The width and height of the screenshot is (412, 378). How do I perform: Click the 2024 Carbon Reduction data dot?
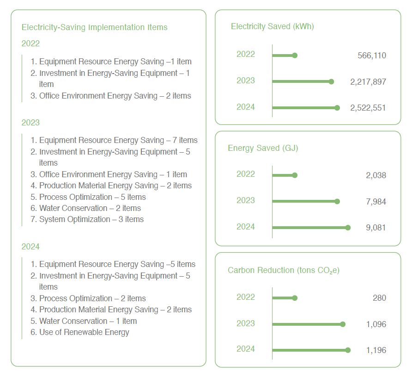(348, 350)
